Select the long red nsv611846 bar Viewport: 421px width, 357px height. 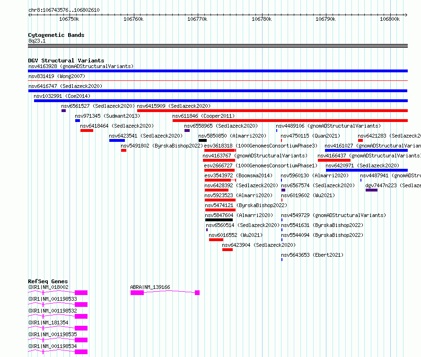point(290,121)
